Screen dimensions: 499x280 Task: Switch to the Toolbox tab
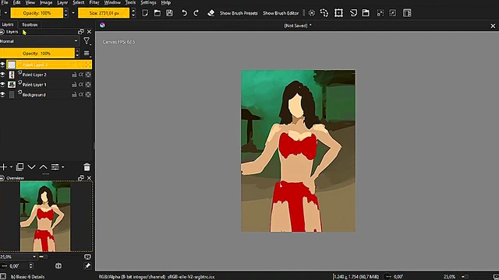[30, 24]
